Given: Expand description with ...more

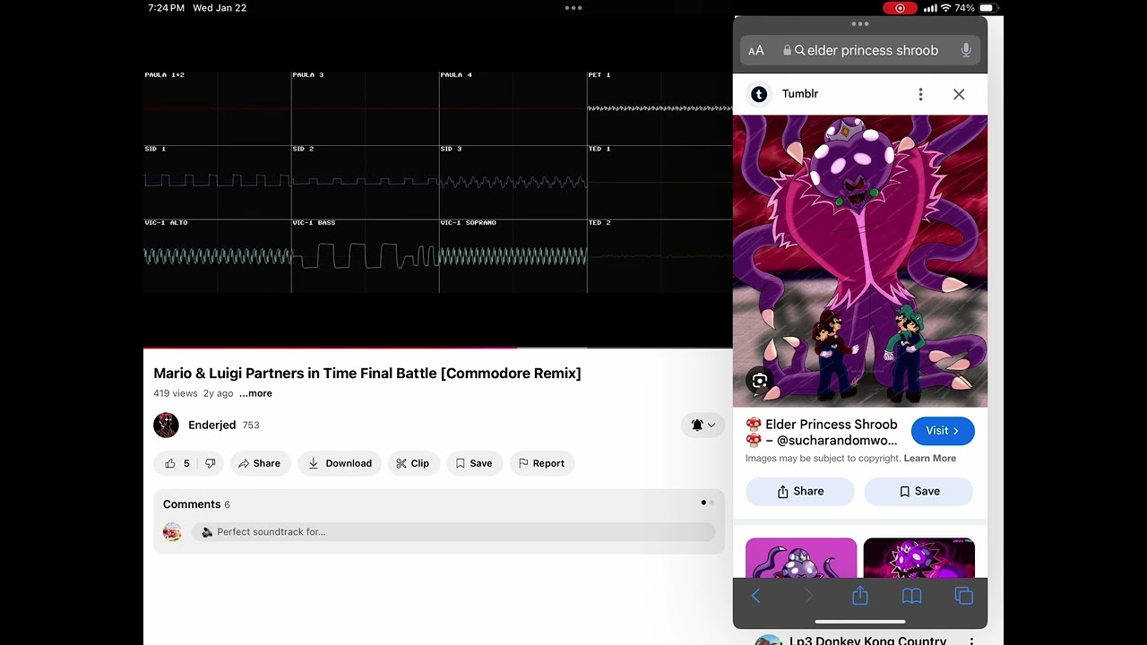Looking at the screenshot, I should (x=255, y=393).
